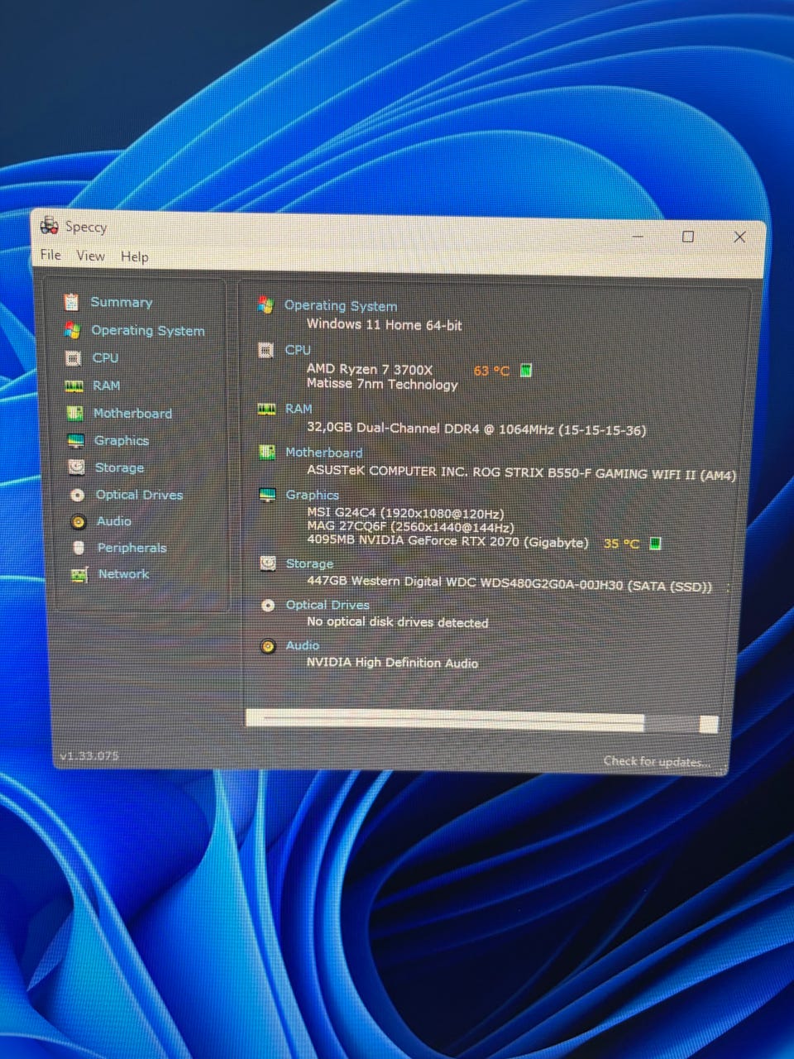Click the CPU heading link in summary
Image resolution: width=794 pixels, height=1059 pixels.
(x=298, y=350)
